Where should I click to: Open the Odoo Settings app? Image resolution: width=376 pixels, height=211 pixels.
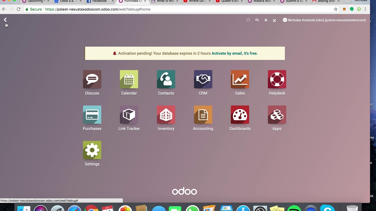coord(92,150)
